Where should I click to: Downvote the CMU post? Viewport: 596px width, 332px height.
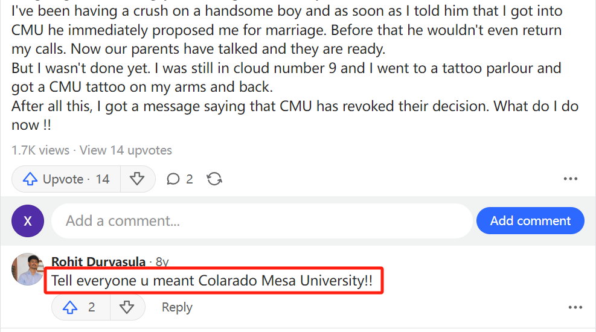click(x=137, y=179)
